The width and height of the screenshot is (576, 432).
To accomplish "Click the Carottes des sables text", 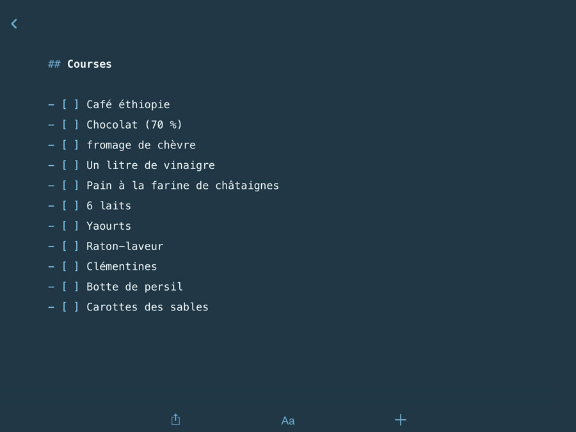I will point(147,307).
